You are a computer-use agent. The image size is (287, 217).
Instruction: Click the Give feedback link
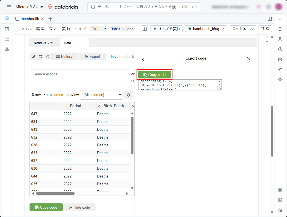[122, 56]
